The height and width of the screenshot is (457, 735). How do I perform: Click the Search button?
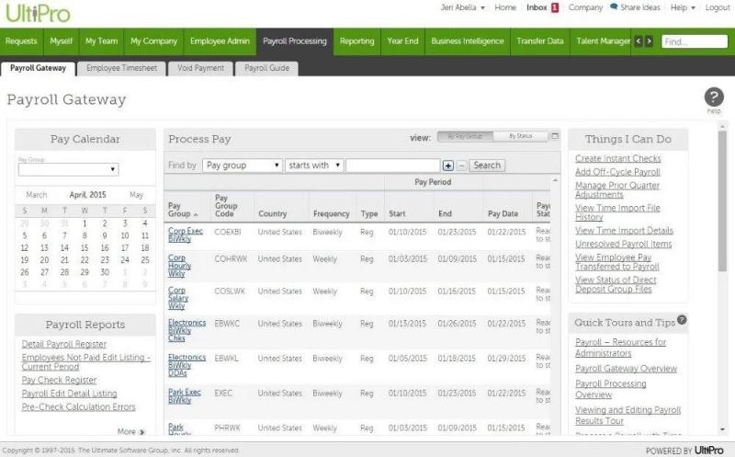pyautogui.click(x=487, y=166)
